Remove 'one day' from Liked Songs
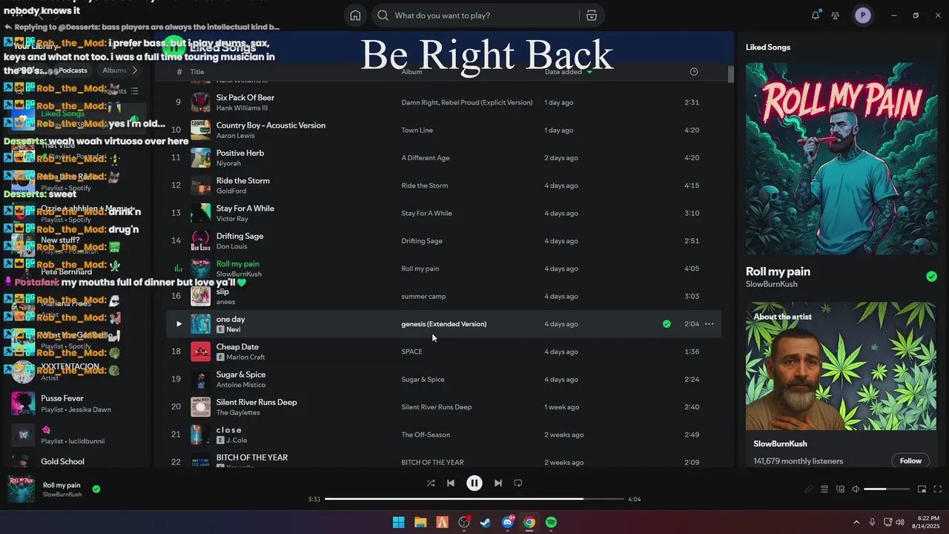Viewport: 949px width, 534px height. 667,324
